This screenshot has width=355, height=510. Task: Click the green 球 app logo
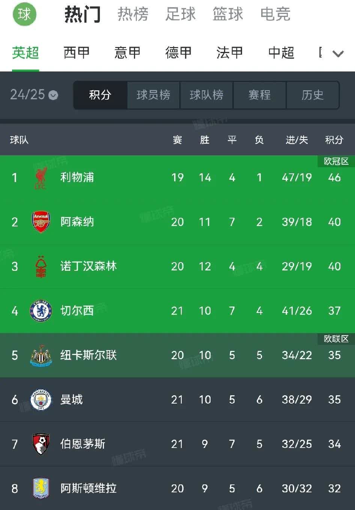pyautogui.click(x=24, y=15)
